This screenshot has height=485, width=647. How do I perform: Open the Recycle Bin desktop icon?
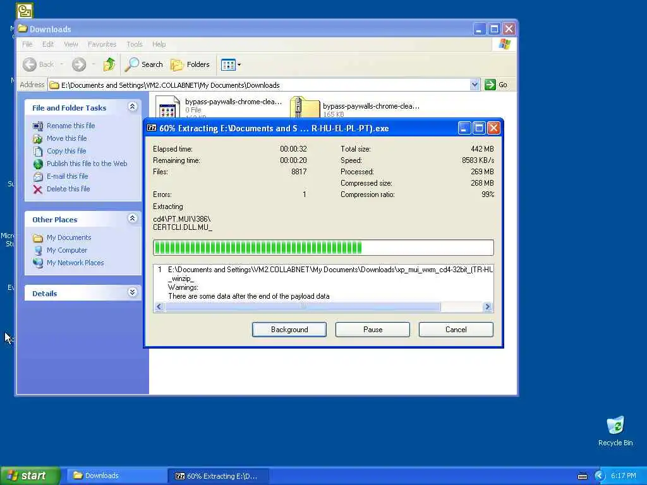[615, 431]
